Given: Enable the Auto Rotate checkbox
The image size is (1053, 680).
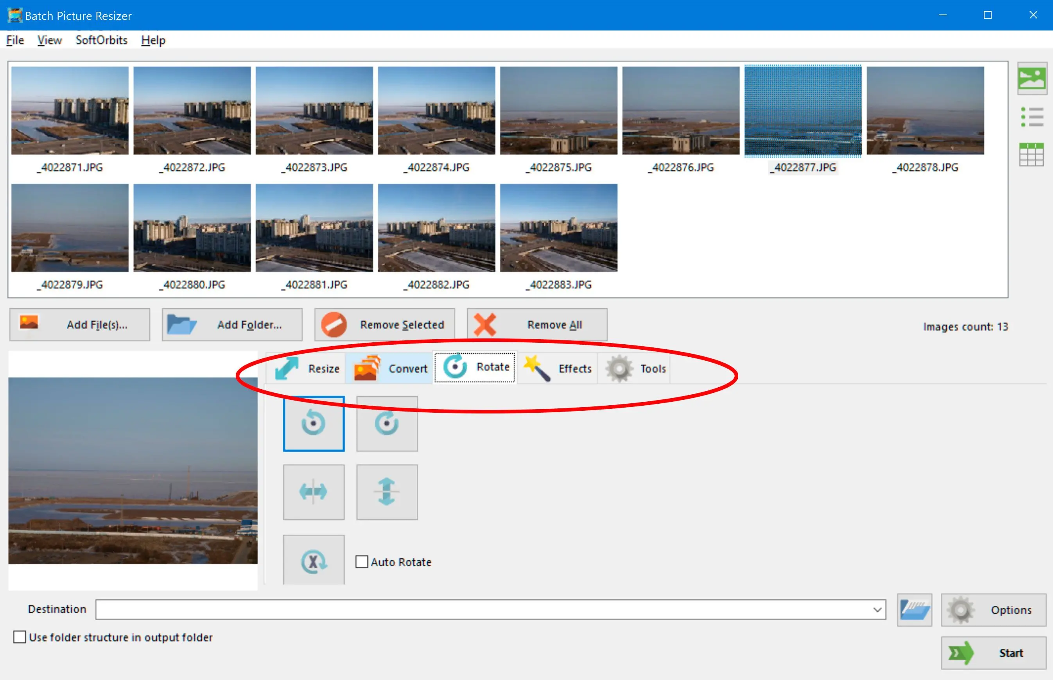Looking at the screenshot, I should pyautogui.click(x=362, y=561).
